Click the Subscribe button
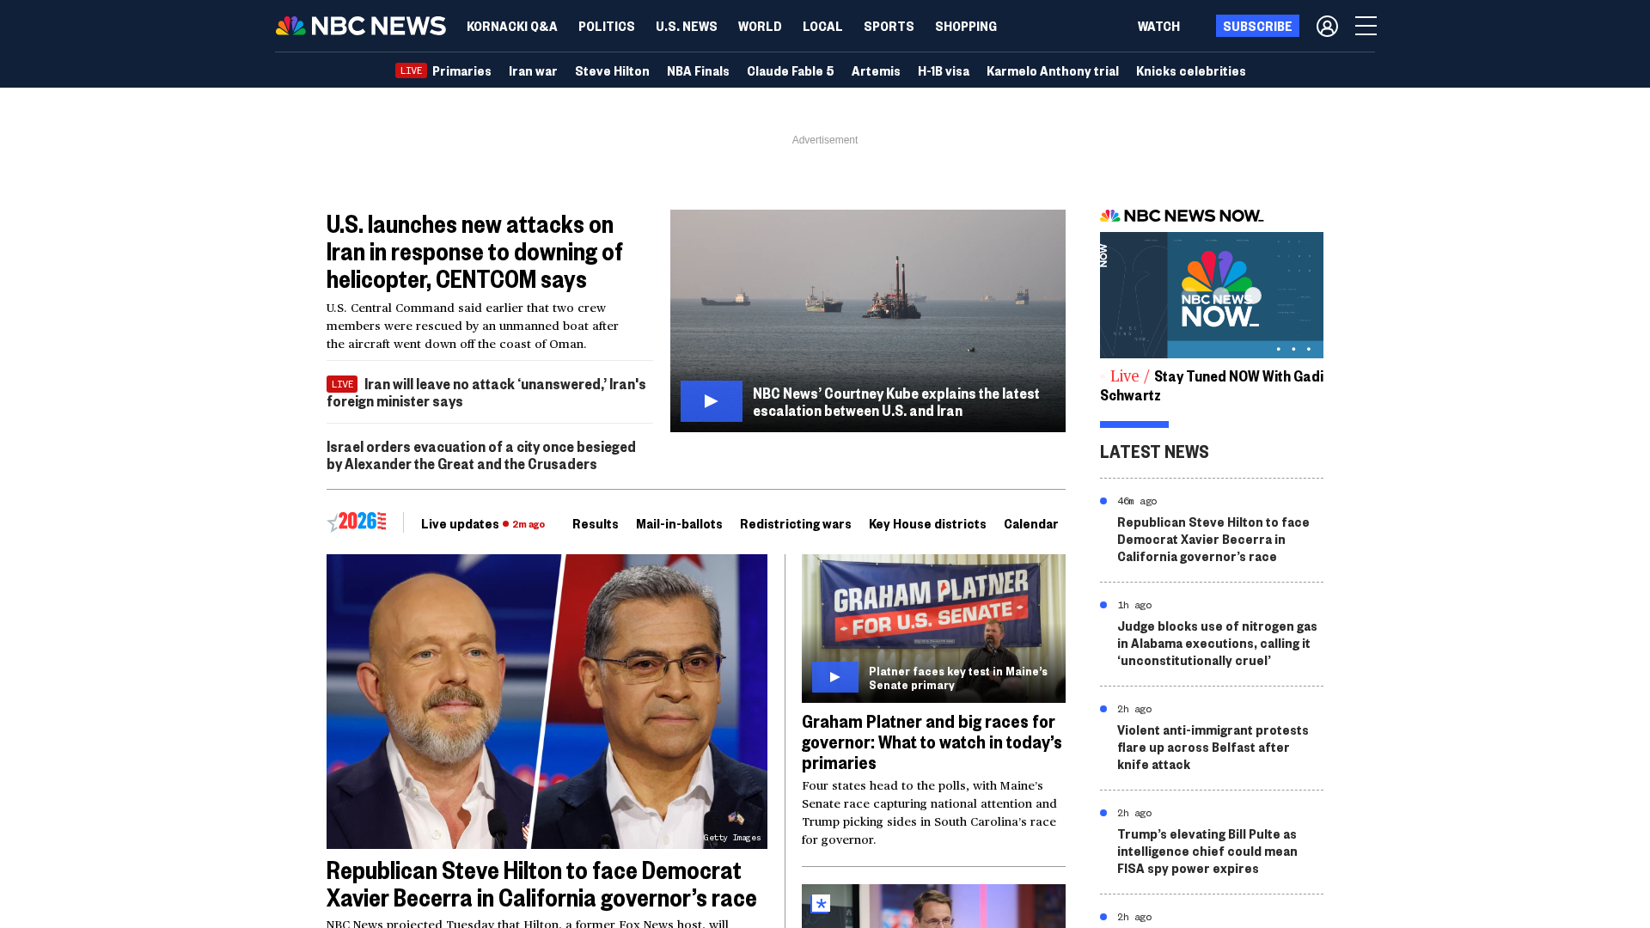This screenshot has width=1650, height=928. pyautogui.click(x=1257, y=26)
